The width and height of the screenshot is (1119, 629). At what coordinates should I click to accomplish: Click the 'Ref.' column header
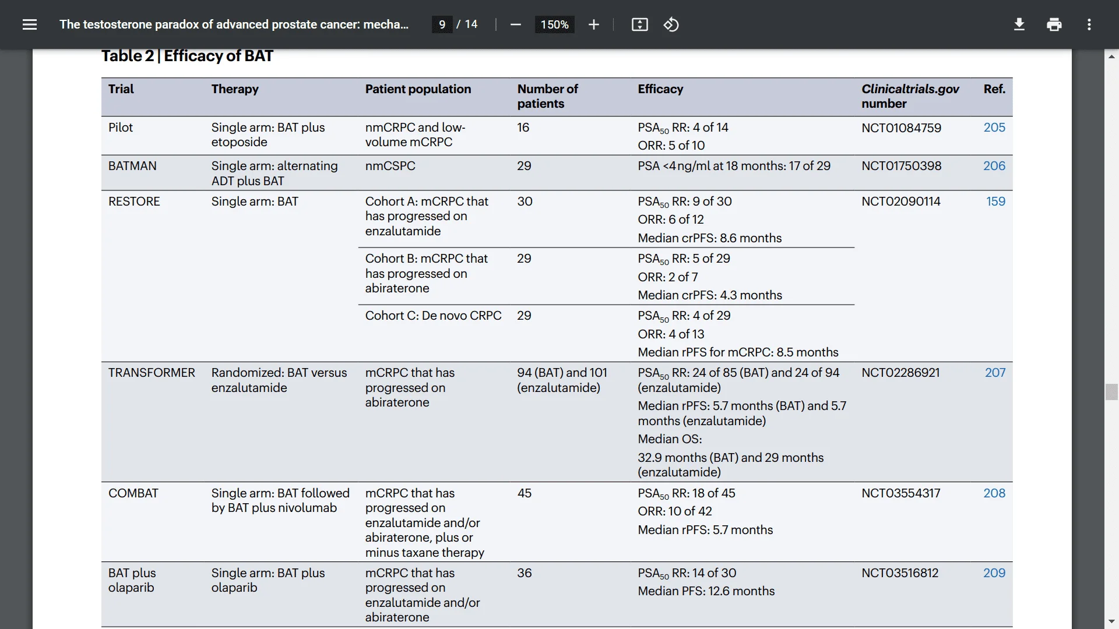tap(994, 89)
